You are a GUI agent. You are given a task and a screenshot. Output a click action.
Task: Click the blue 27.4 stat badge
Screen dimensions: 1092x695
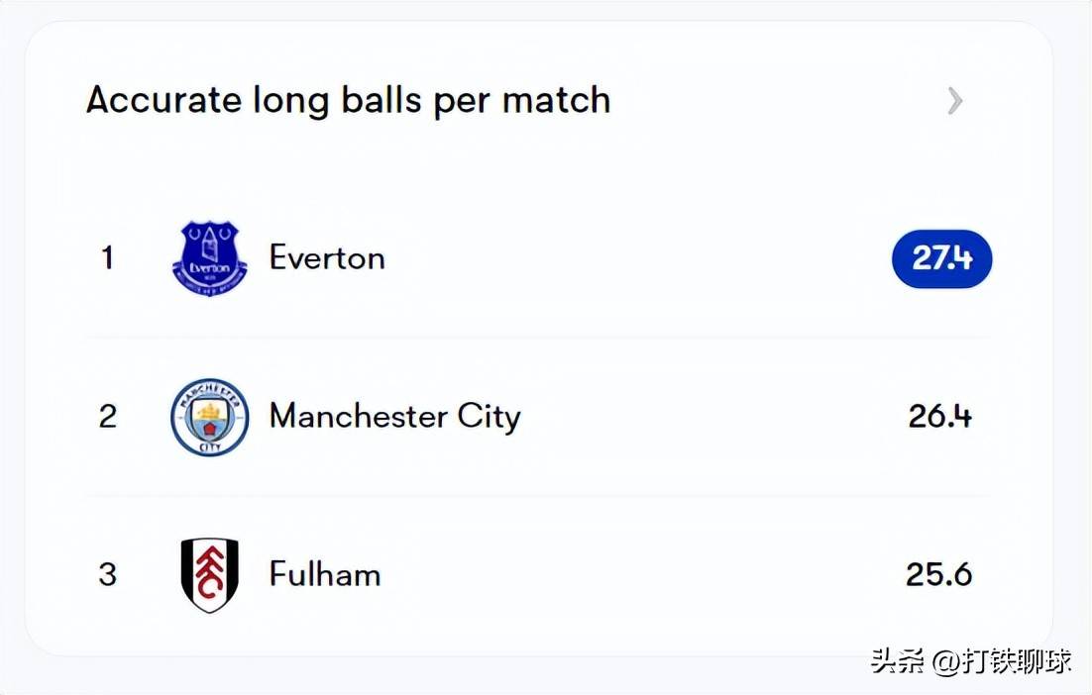pyautogui.click(x=941, y=258)
